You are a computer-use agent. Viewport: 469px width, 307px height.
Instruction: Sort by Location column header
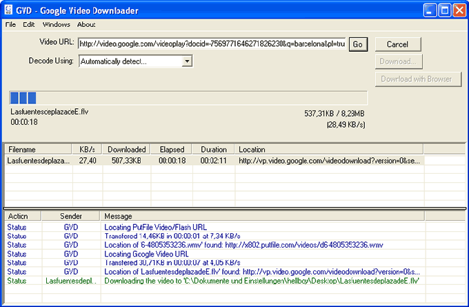[x=329, y=149]
